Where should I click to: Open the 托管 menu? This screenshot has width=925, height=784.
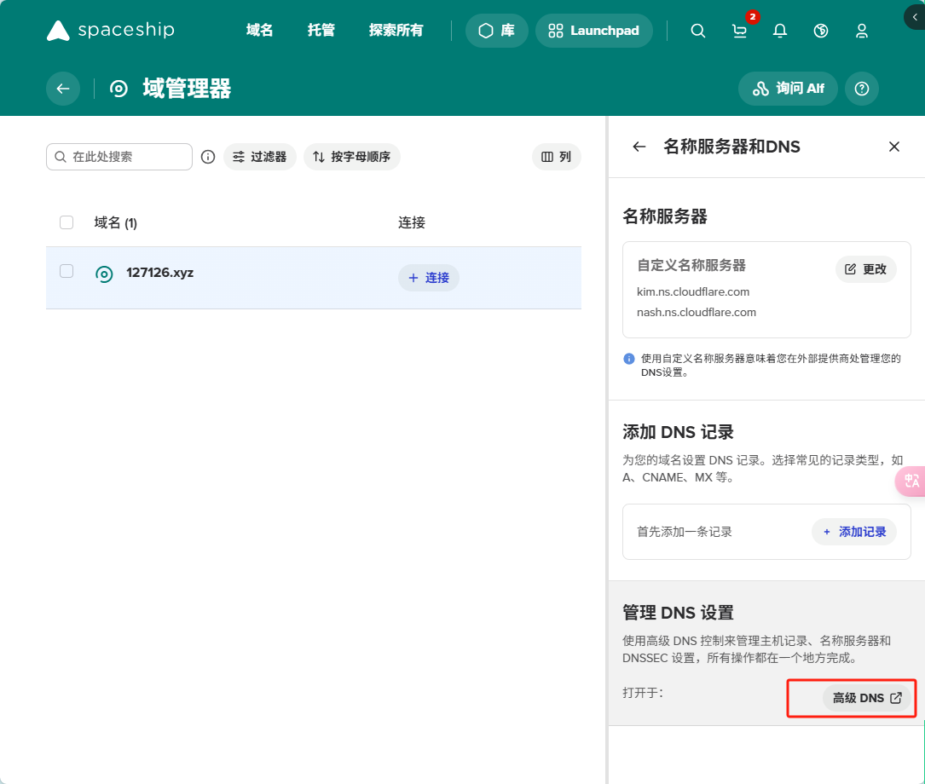point(321,30)
